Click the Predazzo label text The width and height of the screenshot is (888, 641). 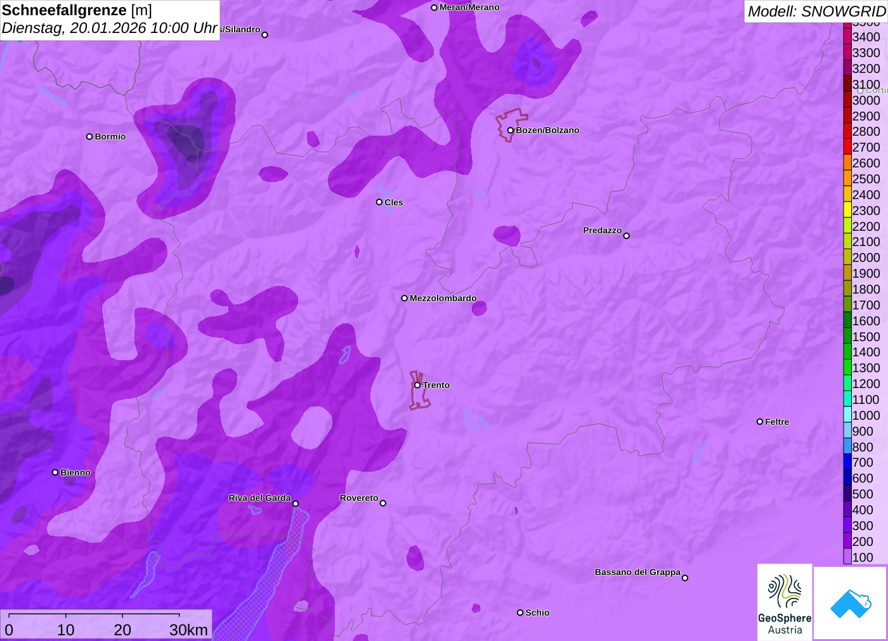click(x=603, y=231)
